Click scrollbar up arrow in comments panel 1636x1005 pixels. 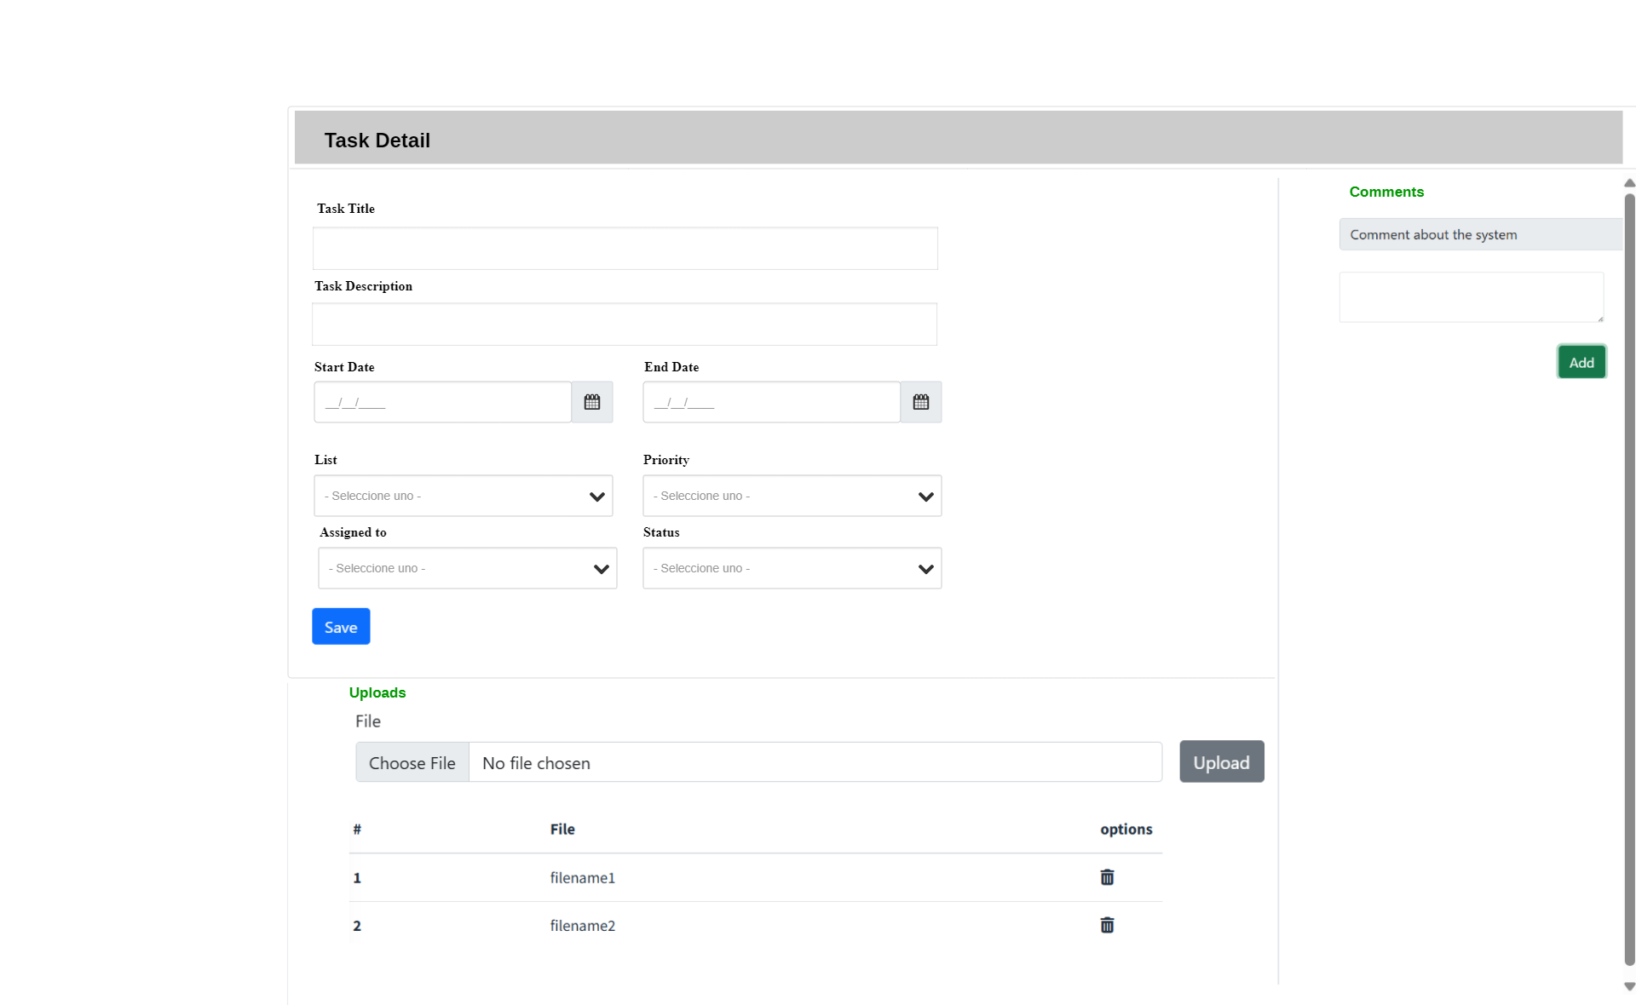1629,183
